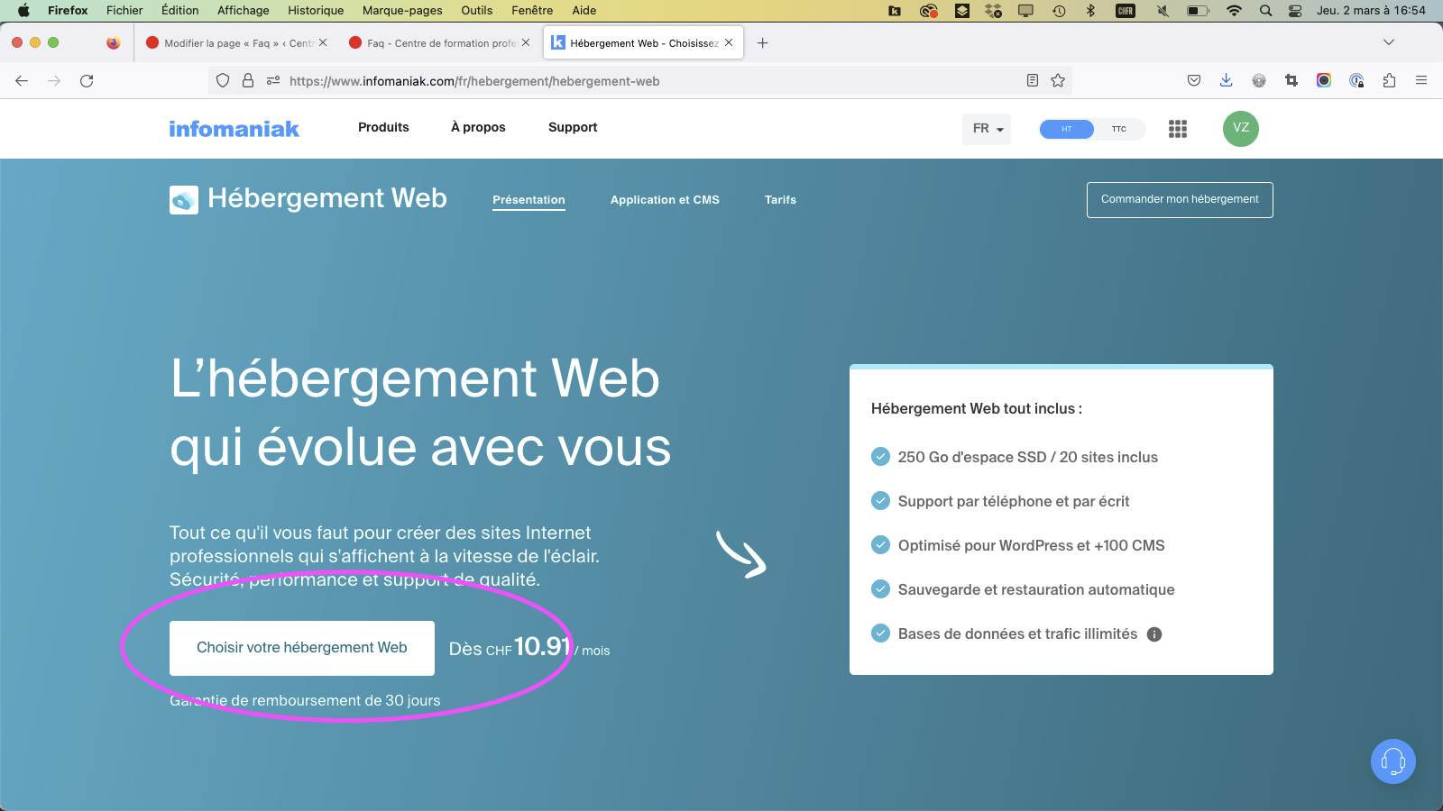Go back to previous page
Screen dimensions: 1443x811
[x=22, y=81]
